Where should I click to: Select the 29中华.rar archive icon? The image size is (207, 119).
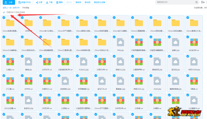tap(28, 81)
